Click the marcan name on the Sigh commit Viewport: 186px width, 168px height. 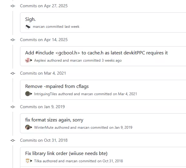[x=39, y=27]
